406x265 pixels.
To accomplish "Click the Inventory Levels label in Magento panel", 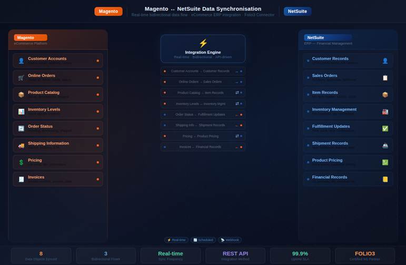I will tap(44, 109).
